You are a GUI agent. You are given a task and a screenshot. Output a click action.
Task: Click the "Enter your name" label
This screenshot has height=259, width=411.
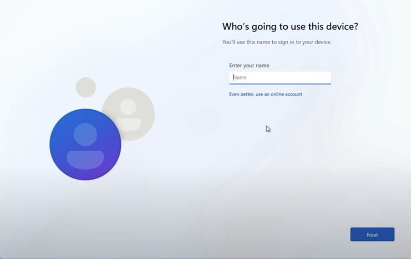click(249, 66)
